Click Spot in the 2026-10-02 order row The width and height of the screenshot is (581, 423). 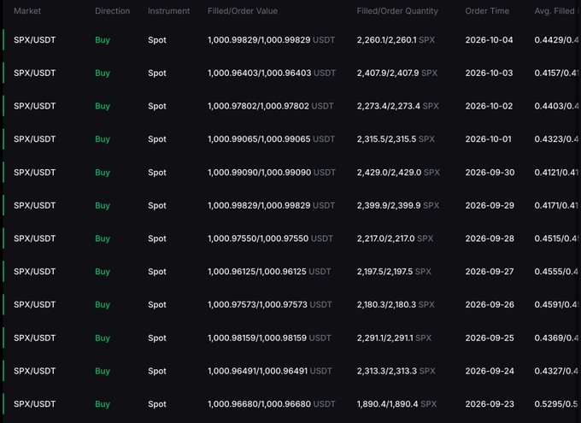(x=157, y=106)
